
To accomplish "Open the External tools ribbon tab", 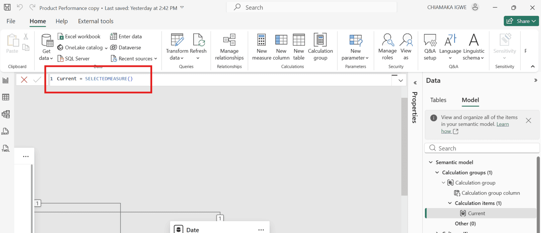I will 96,21.
